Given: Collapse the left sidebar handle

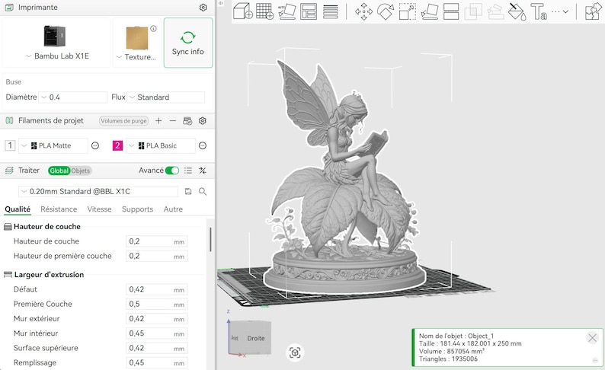Looking at the screenshot, I should 221,3.
